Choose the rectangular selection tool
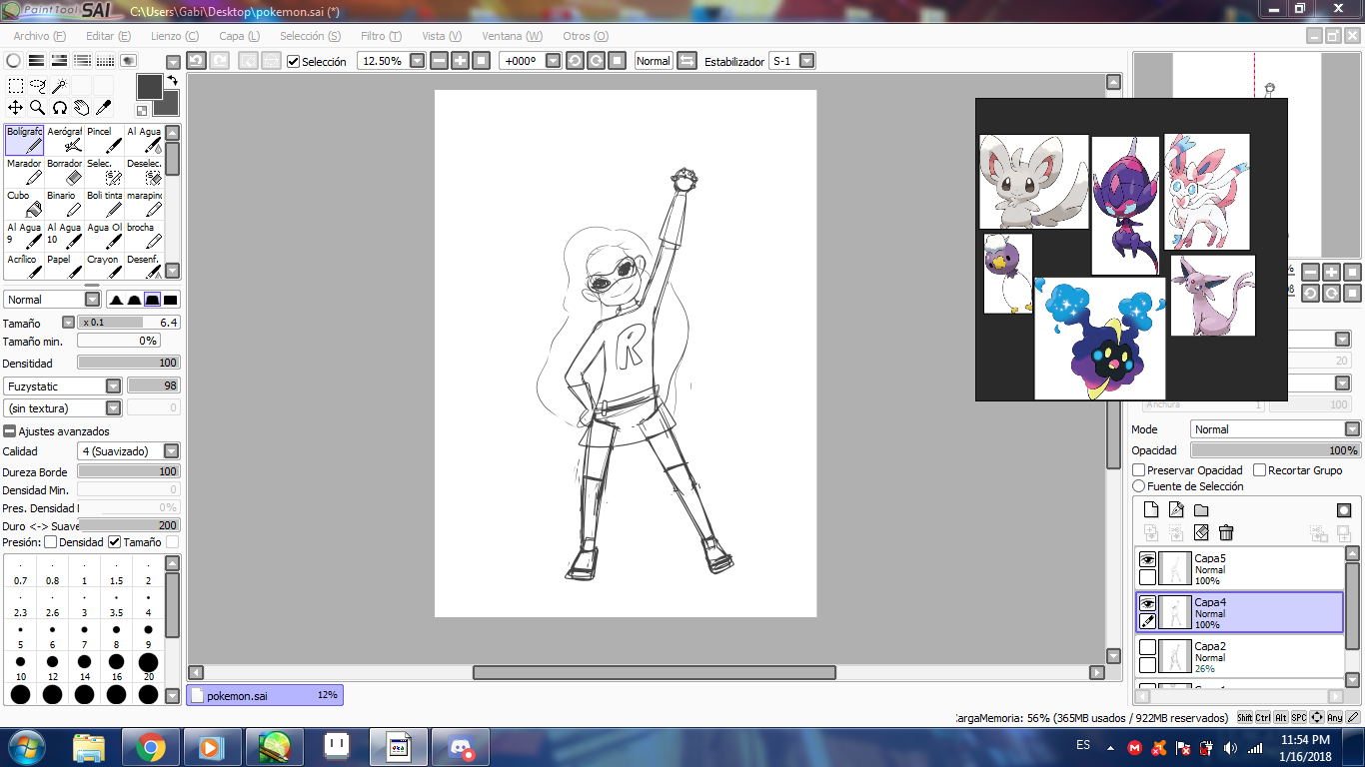The height and width of the screenshot is (767, 1365). click(x=14, y=85)
